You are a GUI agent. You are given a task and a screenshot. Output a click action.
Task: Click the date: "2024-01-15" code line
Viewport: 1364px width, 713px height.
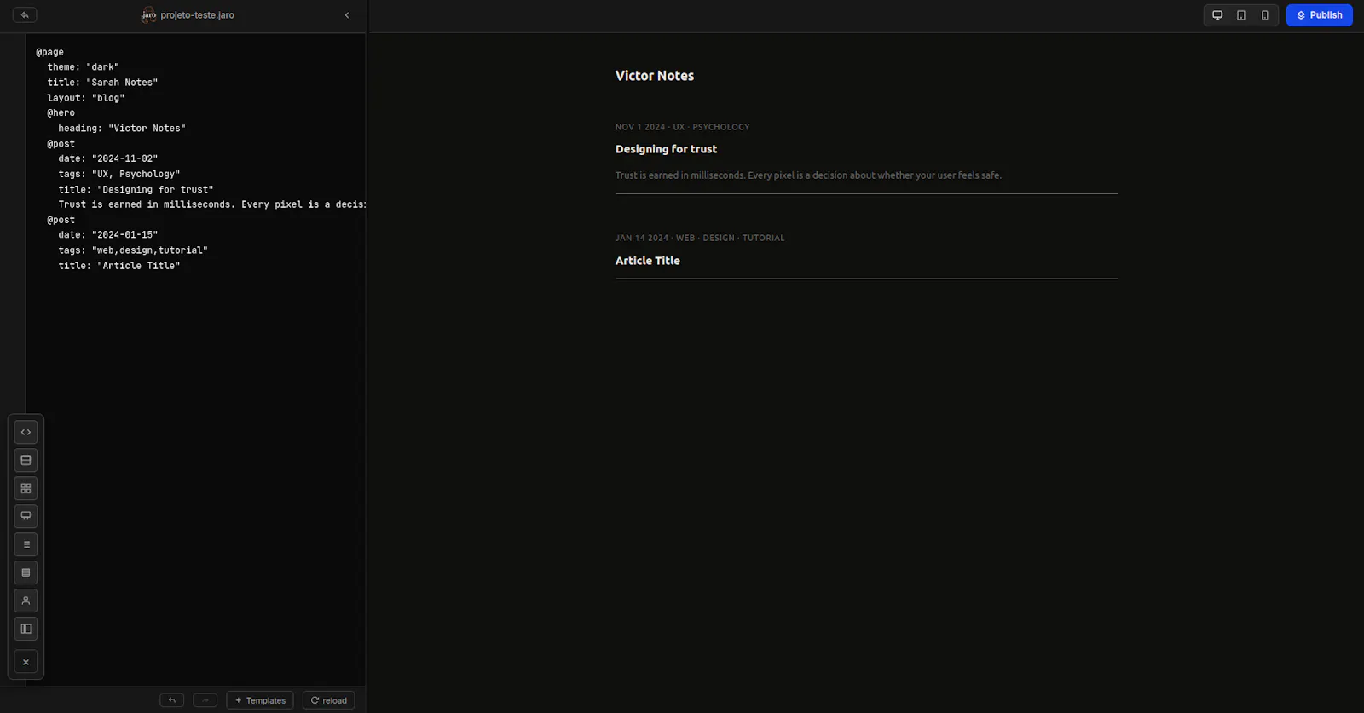coord(107,234)
